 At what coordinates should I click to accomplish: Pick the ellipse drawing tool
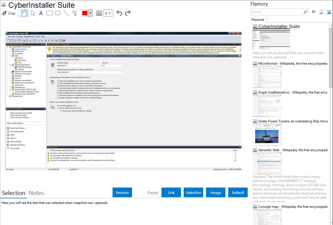point(58,13)
